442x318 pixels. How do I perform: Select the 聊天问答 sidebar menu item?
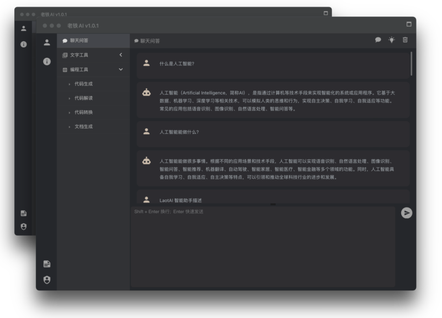point(93,40)
